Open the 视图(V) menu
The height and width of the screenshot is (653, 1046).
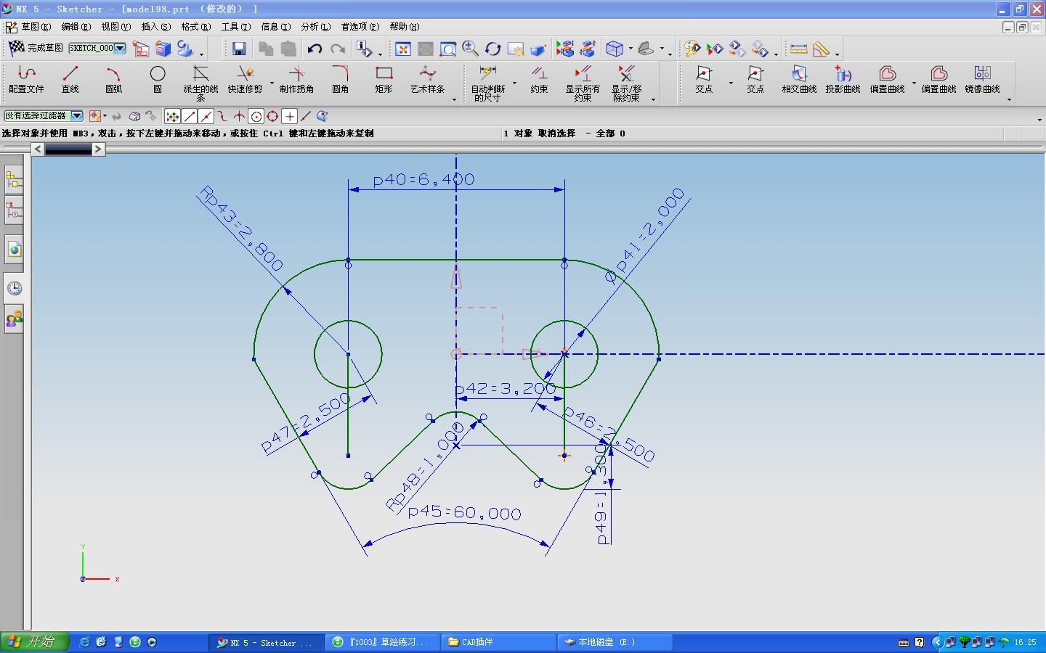116,27
